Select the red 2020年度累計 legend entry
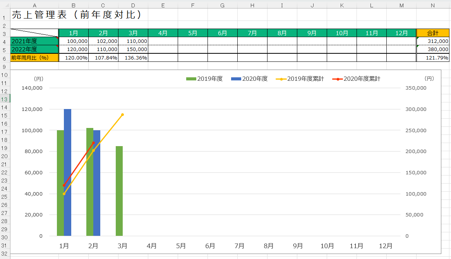 pos(356,79)
